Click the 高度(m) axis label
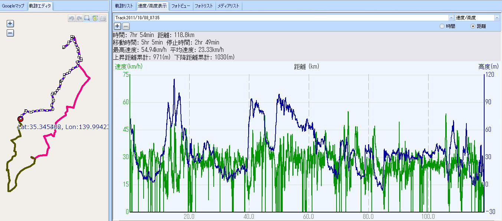Viewport: 502px width, 221px height. point(489,67)
